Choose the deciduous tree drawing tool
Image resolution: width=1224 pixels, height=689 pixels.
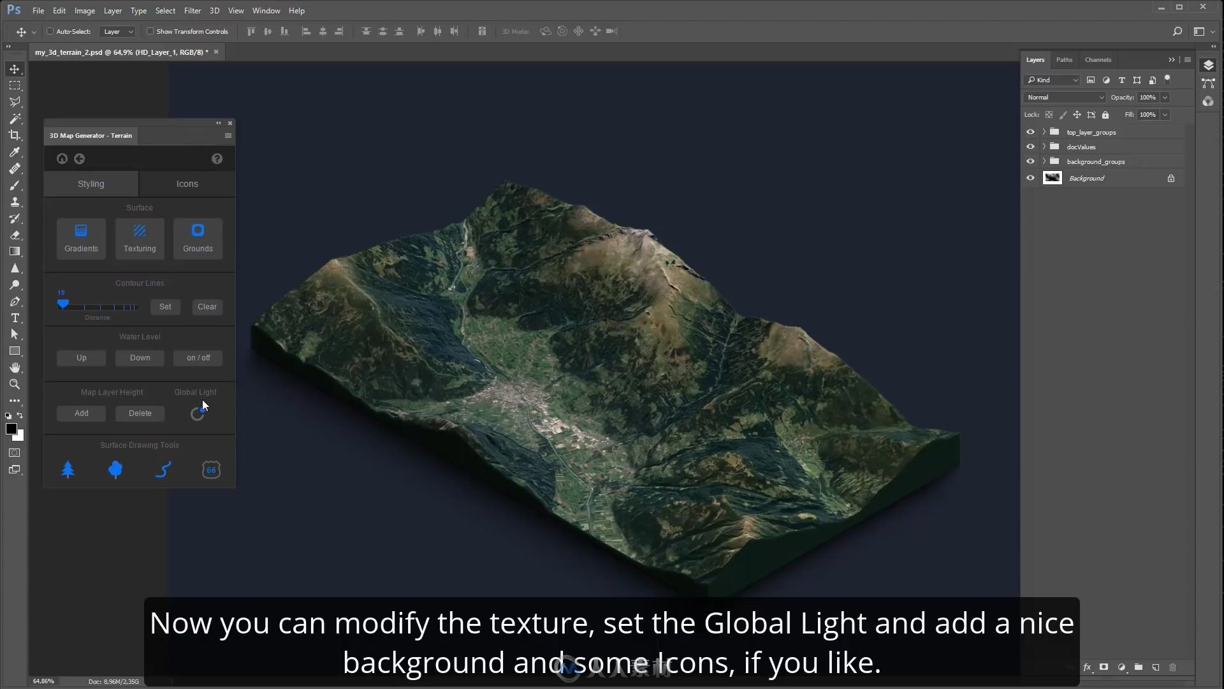tap(115, 470)
